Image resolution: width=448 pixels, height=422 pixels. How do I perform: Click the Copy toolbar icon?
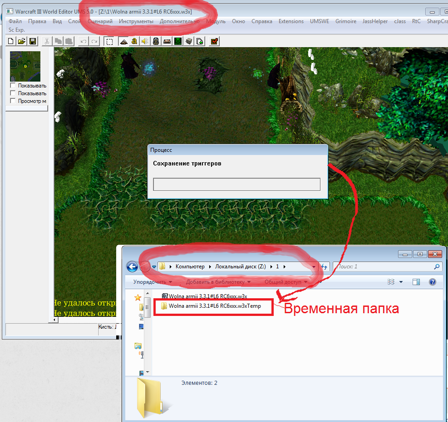tap(58, 41)
